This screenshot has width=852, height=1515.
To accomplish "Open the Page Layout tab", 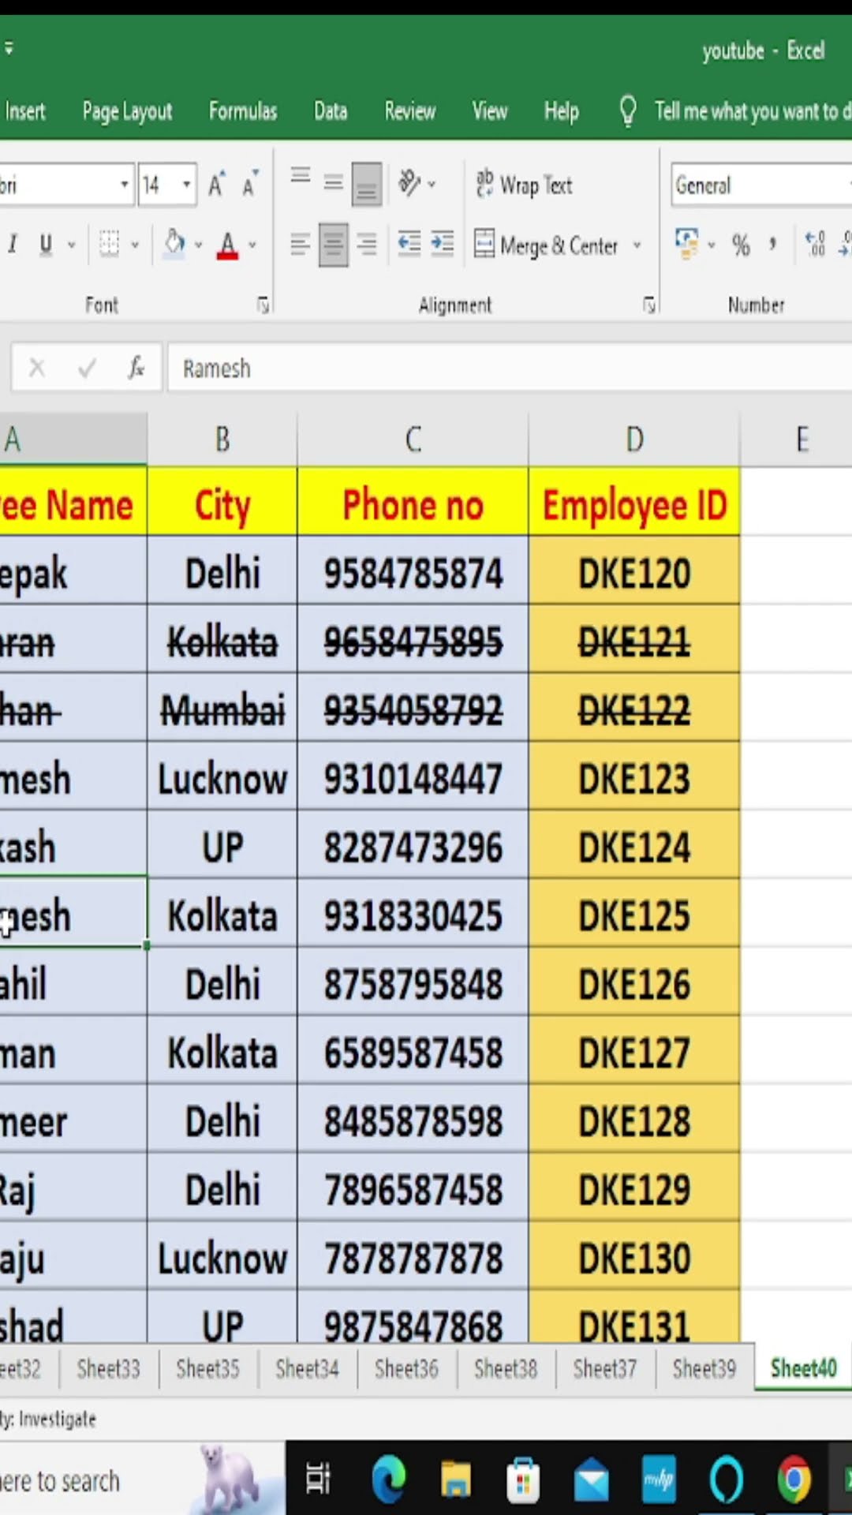I will (127, 112).
